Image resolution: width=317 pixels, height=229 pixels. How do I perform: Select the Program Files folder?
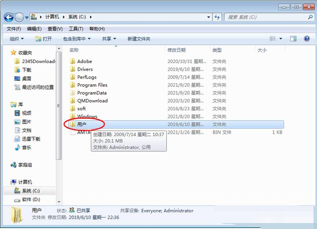point(92,85)
